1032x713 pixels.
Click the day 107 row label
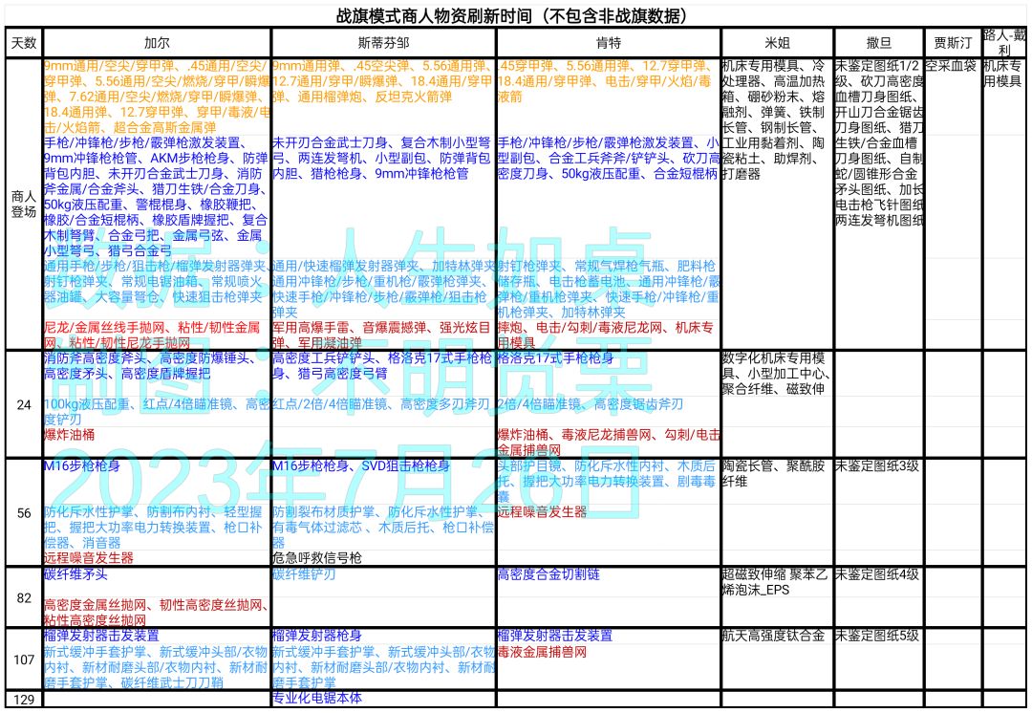point(24,659)
